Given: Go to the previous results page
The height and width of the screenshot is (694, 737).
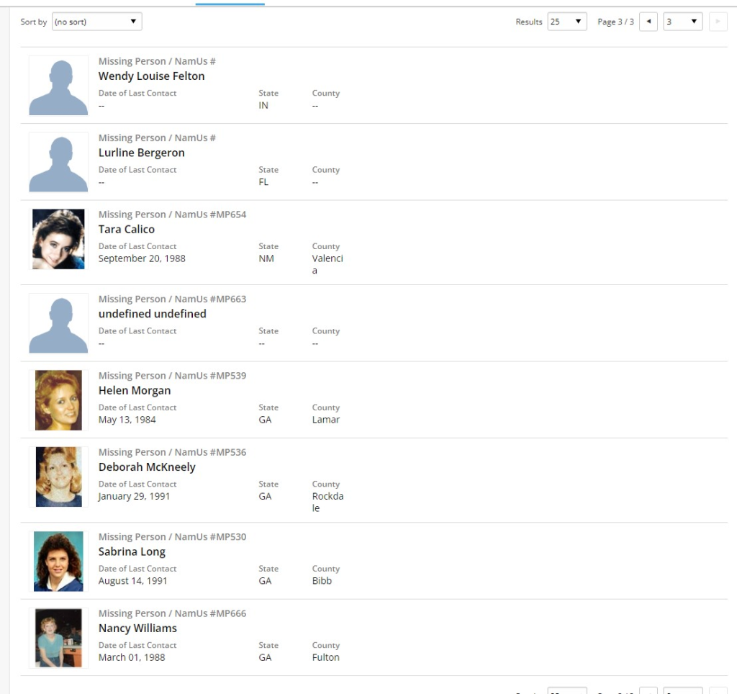Looking at the screenshot, I should (x=648, y=22).
